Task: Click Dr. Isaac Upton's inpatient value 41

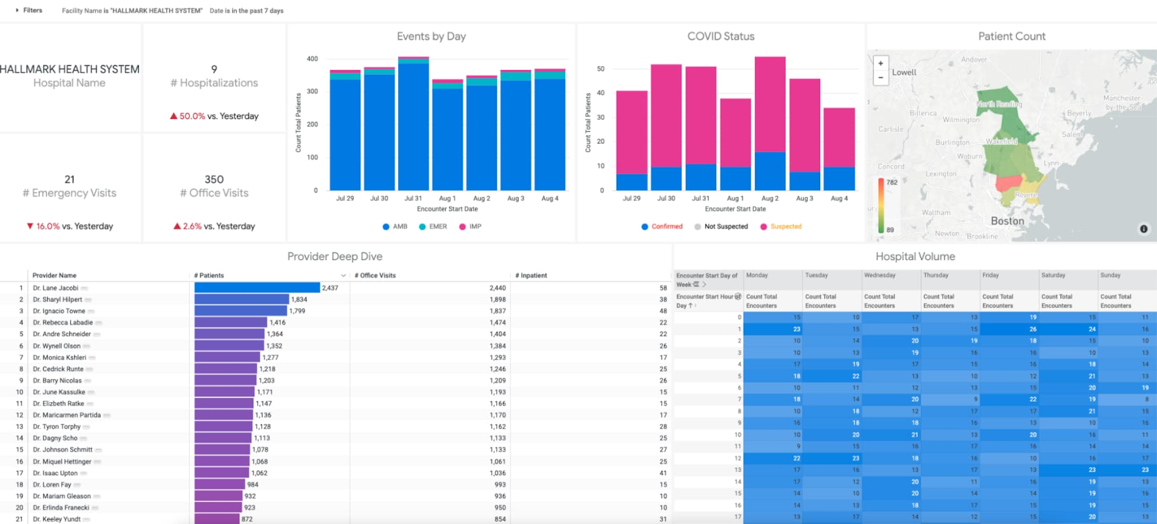Action: coord(663,473)
